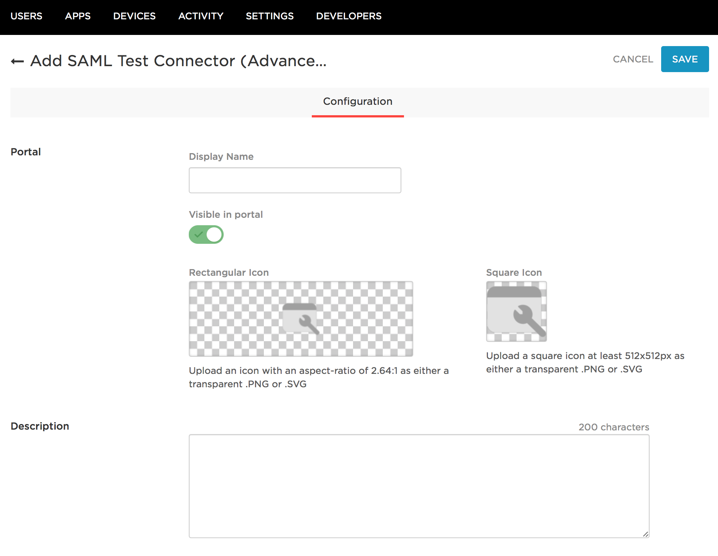Open the Developers menu
The height and width of the screenshot is (556, 718).
pos(349,16)
